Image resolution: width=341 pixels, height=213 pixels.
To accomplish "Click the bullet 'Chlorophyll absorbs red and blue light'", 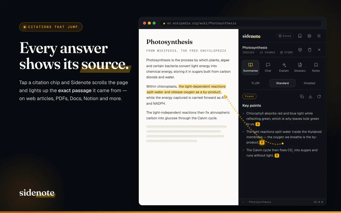I will (283, 119).
